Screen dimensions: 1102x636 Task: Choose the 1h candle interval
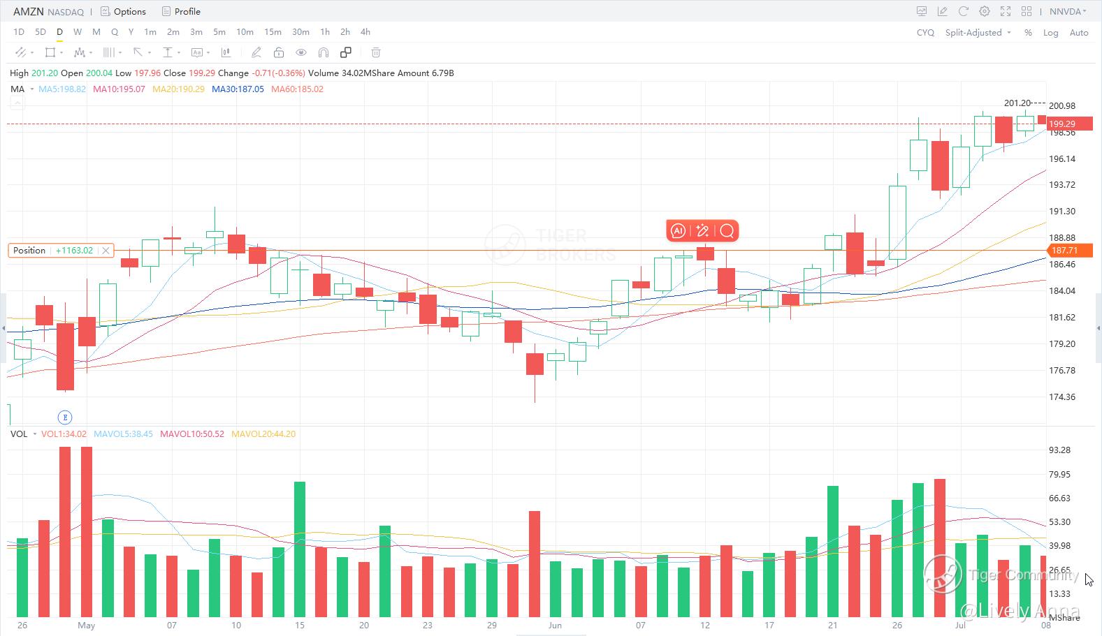click(325, 32)
